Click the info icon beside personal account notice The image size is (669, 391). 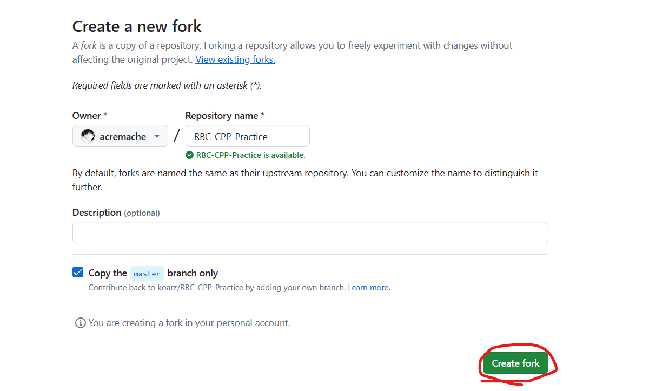80,323
